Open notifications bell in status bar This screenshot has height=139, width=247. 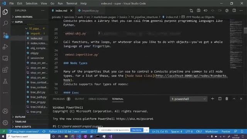click(242, 131)
